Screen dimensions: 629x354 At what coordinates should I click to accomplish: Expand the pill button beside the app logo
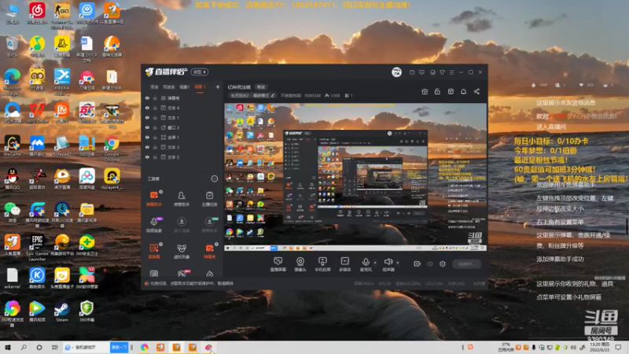point(200,72)
